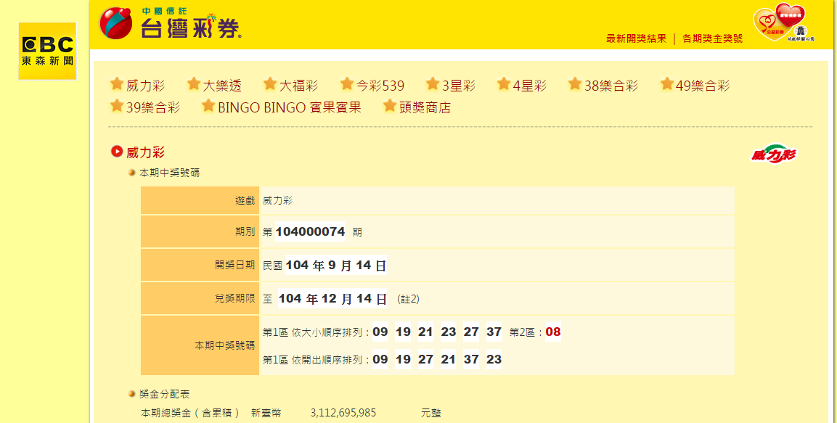
Task: Click the EBC 東森新聞 logo
Action: pos(47,52)
